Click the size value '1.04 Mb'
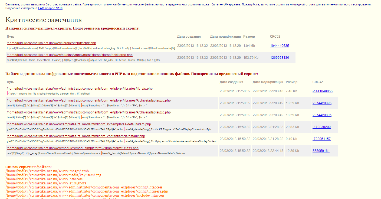381x199 pixels. point(249,46)
